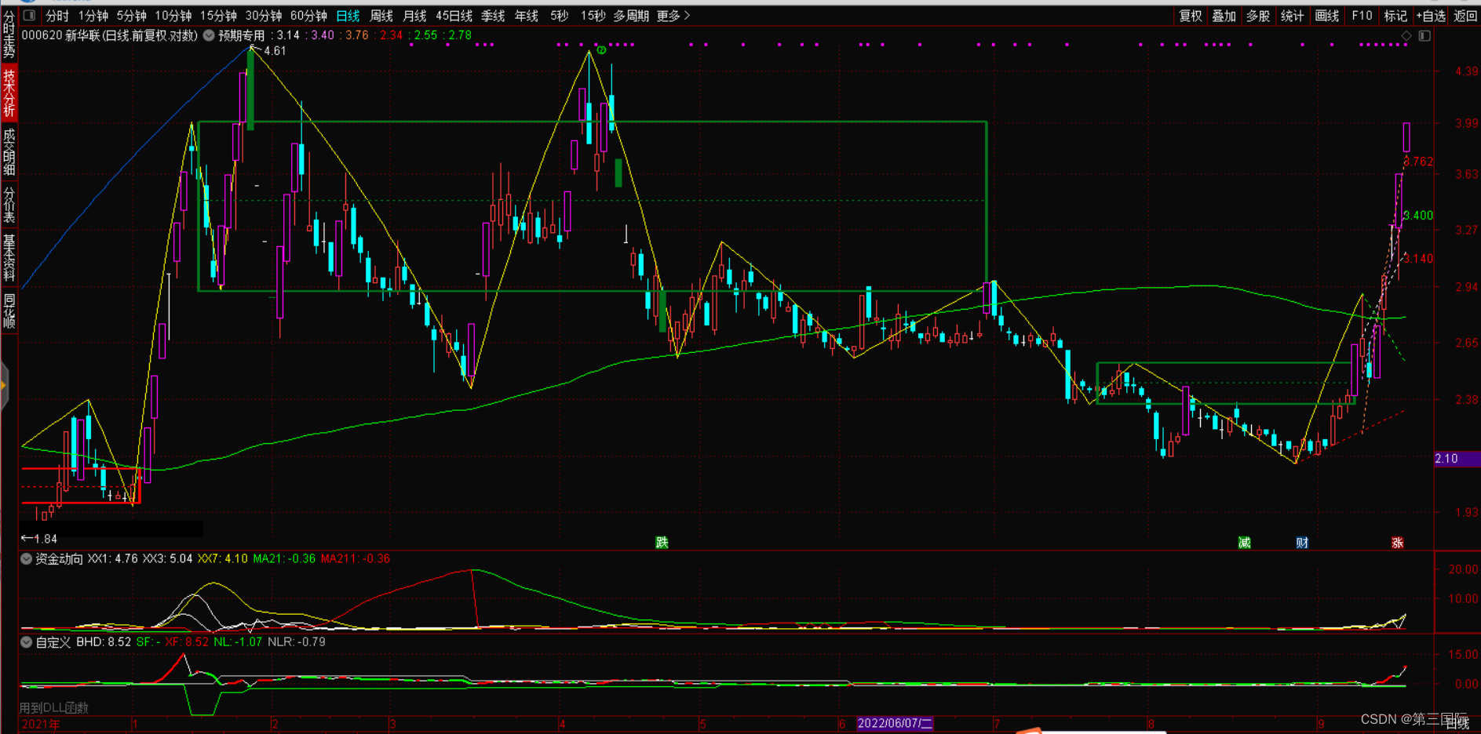This screenshot has width=1481, height=734.
Task: Click the BHD: 8.52 indicator value
Action: [x=104, y=642]
